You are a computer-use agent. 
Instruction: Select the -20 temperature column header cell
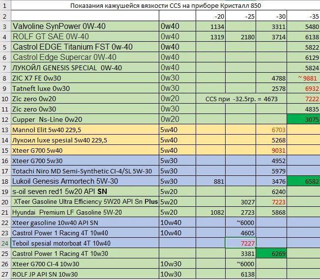(210, 16)
